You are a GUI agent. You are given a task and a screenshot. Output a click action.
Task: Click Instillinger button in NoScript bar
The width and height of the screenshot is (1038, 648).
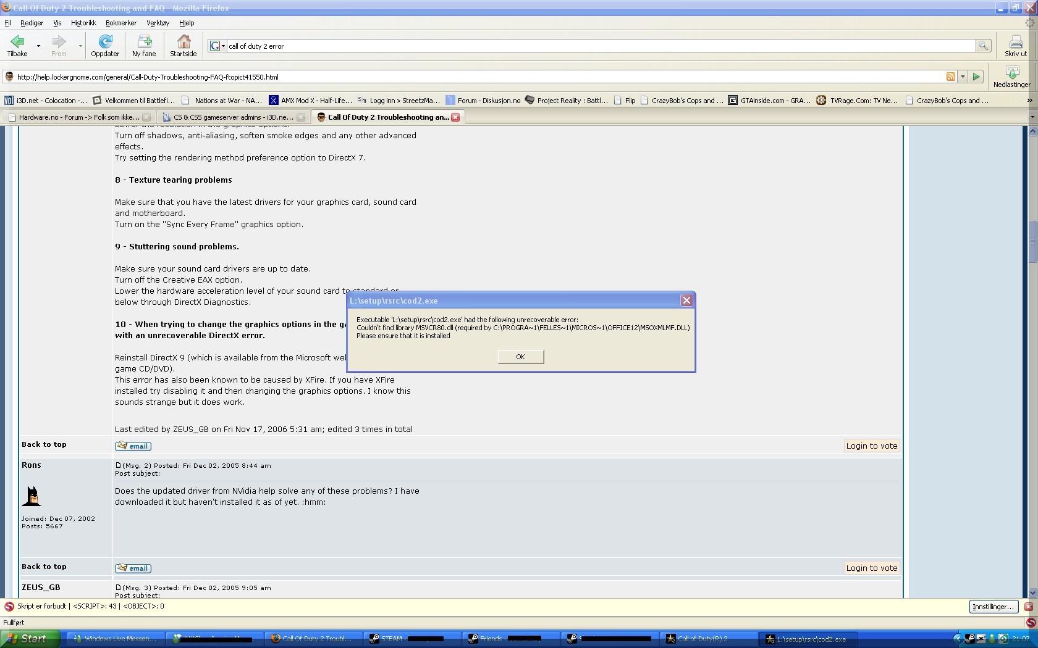[994, 607]
